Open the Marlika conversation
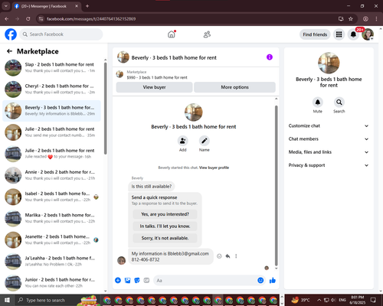 pos(52,218)
